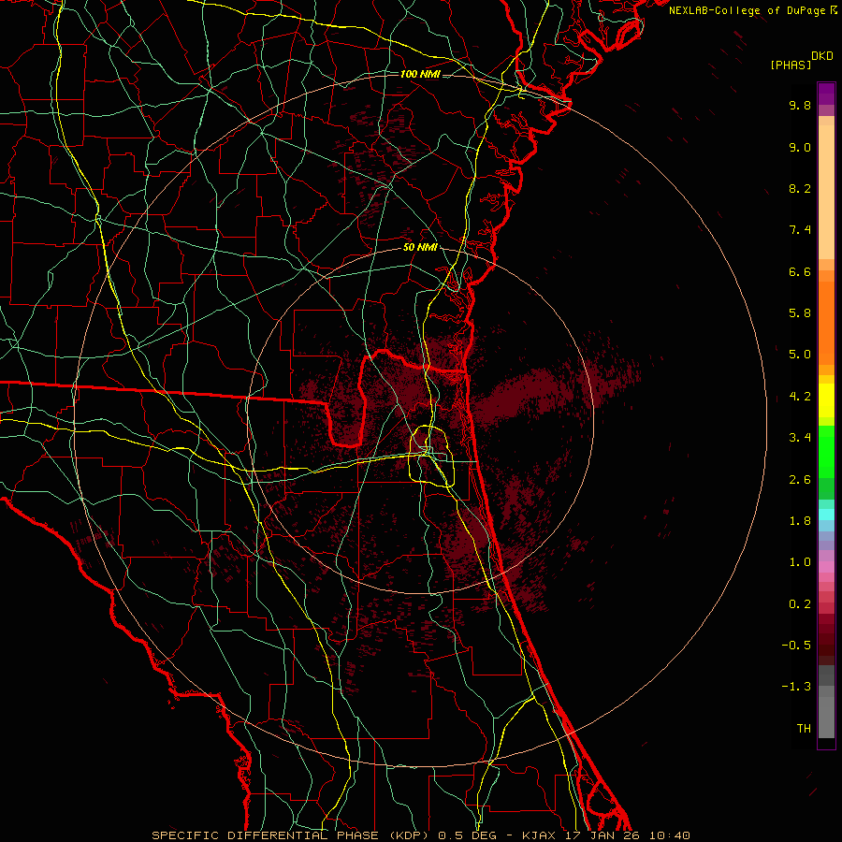Click the 5.8 scale value
Screen dimensions: 842x842
(x=800, y=313)
